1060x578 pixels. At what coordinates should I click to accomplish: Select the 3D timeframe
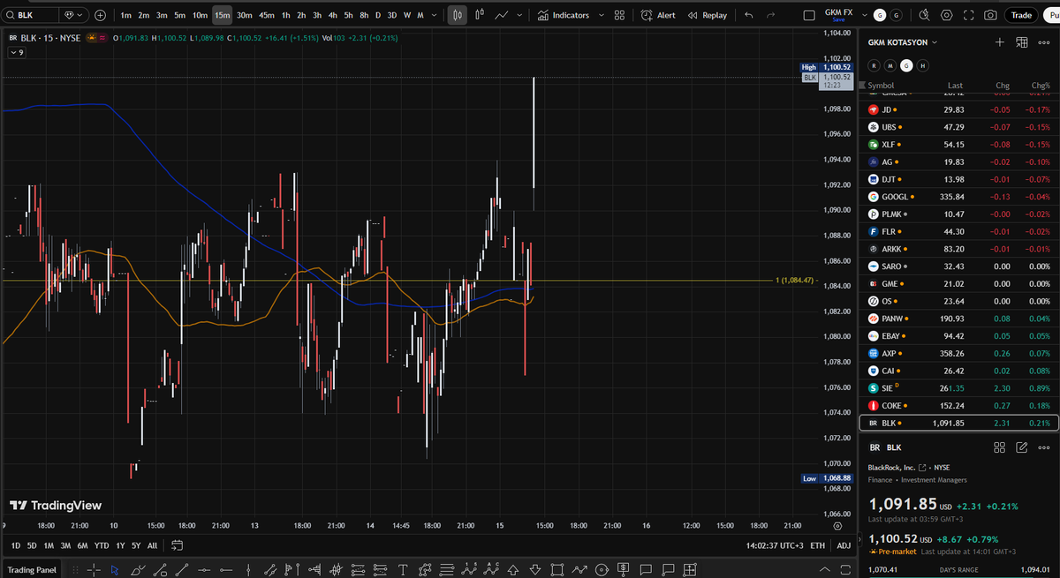tap(392, 15)
